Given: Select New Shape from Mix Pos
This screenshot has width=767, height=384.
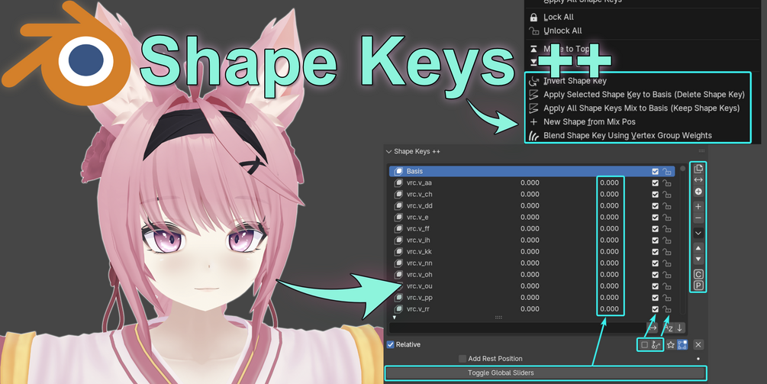Looking at the screenshot, I should (x=589, y=122).
